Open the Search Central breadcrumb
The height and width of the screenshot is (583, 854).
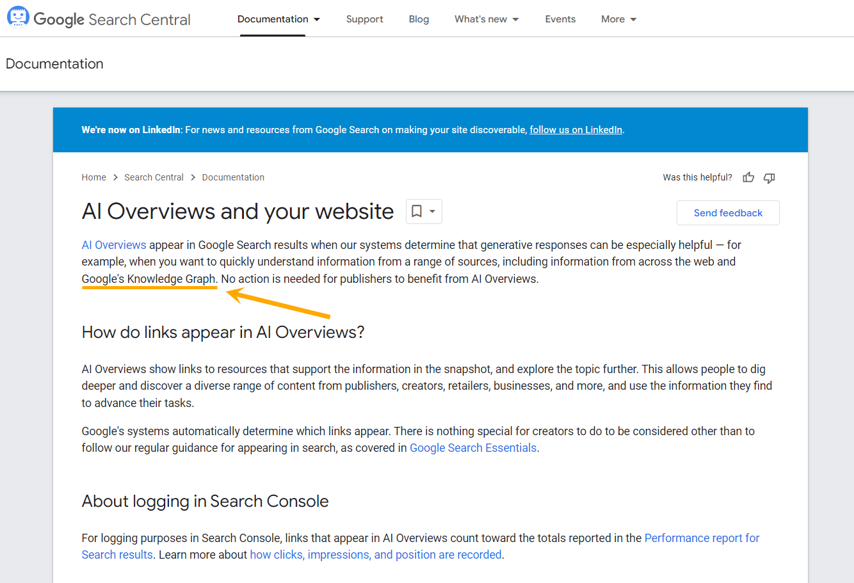pos(154,177)
